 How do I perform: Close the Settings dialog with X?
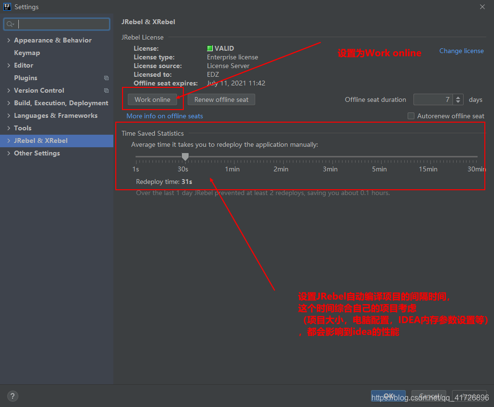[x=482, y=7]
